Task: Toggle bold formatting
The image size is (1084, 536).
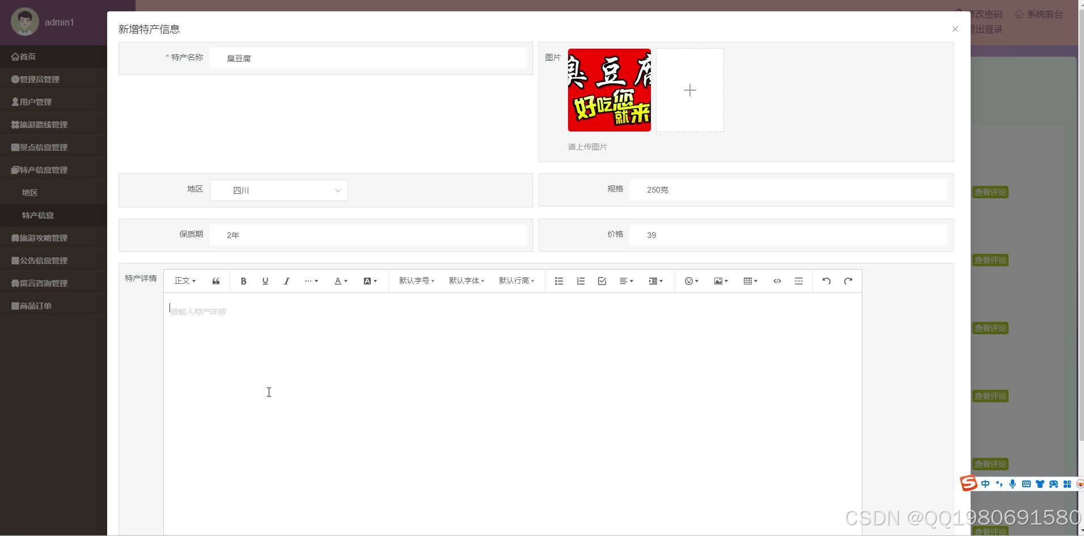Action: tap(243, 281)
